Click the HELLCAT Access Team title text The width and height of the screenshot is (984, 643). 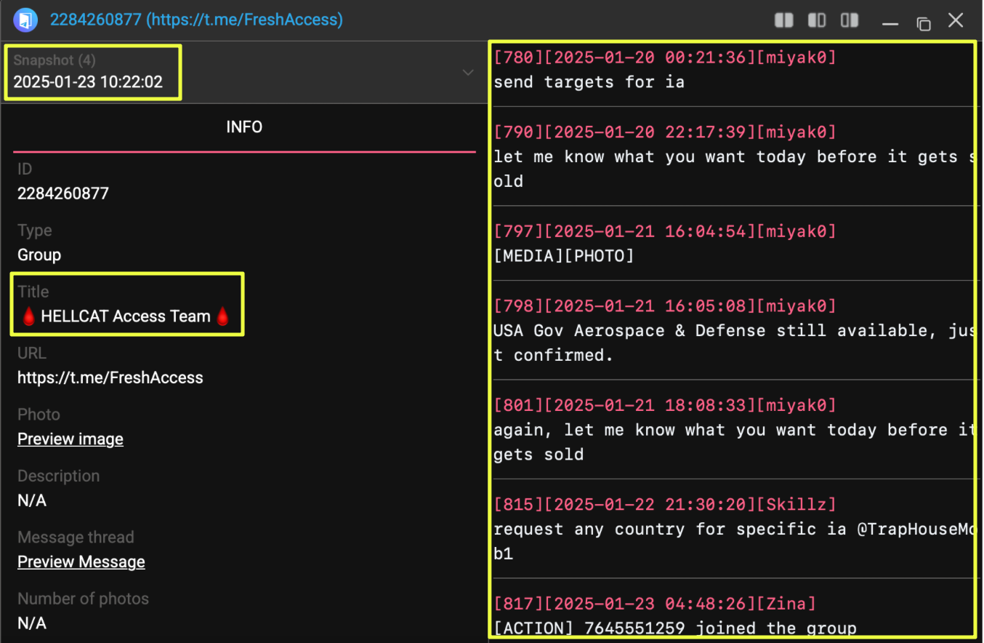pos(126,316)
